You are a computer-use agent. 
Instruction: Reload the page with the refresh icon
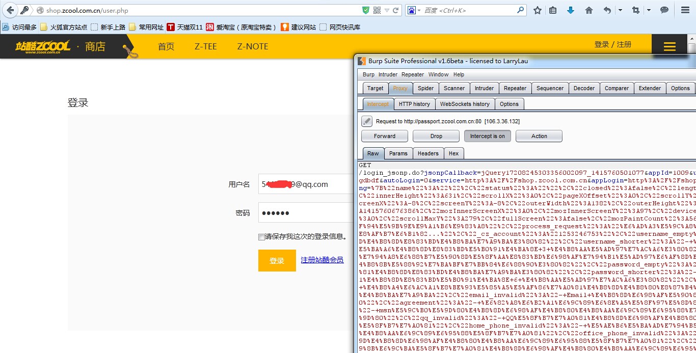point(396,10)
